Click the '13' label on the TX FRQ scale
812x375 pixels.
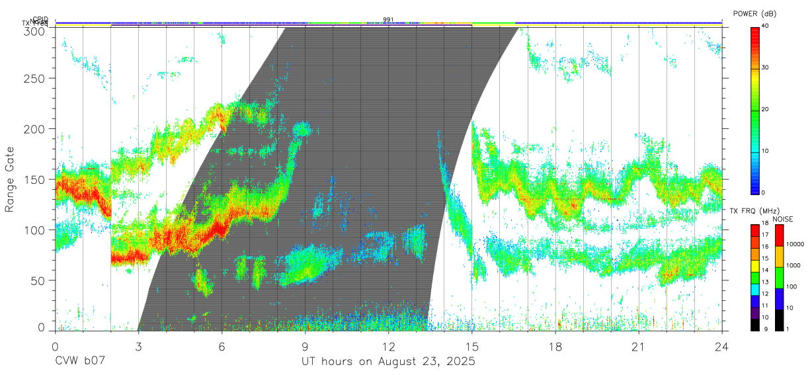pyautogui.click(x=765, y=282)
